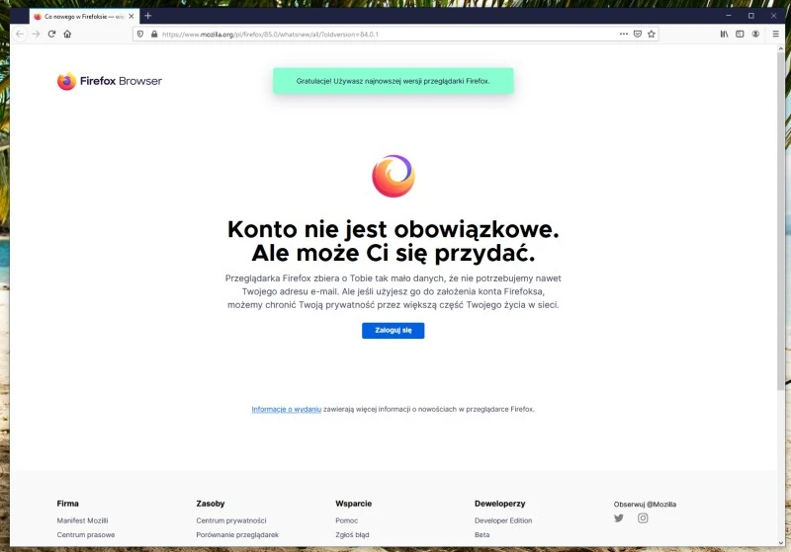Open the Pomoc support link
The image size is (791, 552).
click(347, 520)
